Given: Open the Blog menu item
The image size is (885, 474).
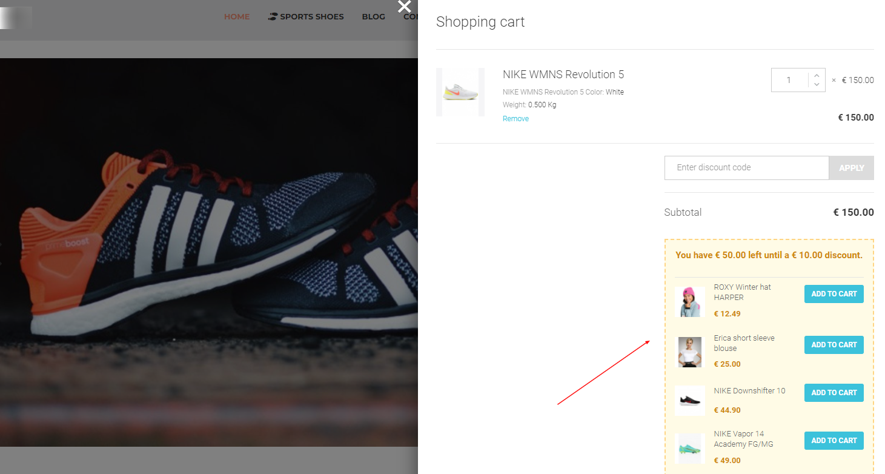Looking at the screenshot, I should 374,16.
